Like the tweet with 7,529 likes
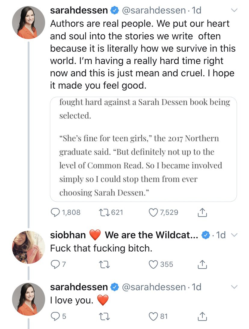 [154, 212]
